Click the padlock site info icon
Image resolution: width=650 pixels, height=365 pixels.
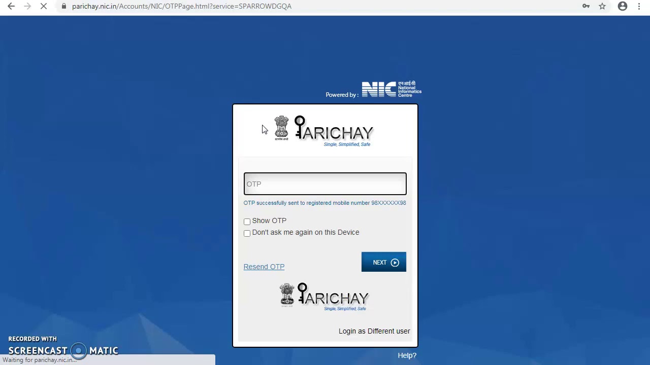pyautogui.click(x=63, y=6)
